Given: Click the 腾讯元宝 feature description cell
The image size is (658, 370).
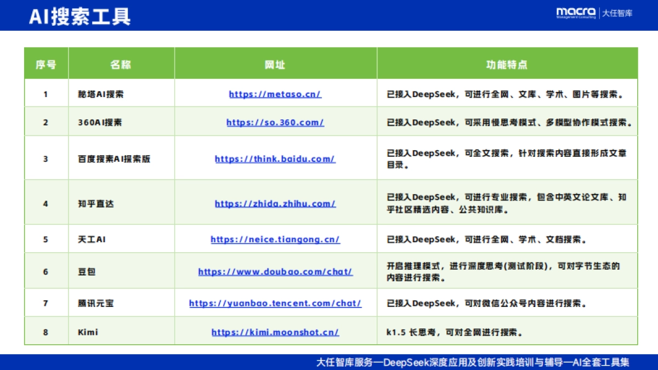Looking at the screenshot, I should tap(485, 303).
